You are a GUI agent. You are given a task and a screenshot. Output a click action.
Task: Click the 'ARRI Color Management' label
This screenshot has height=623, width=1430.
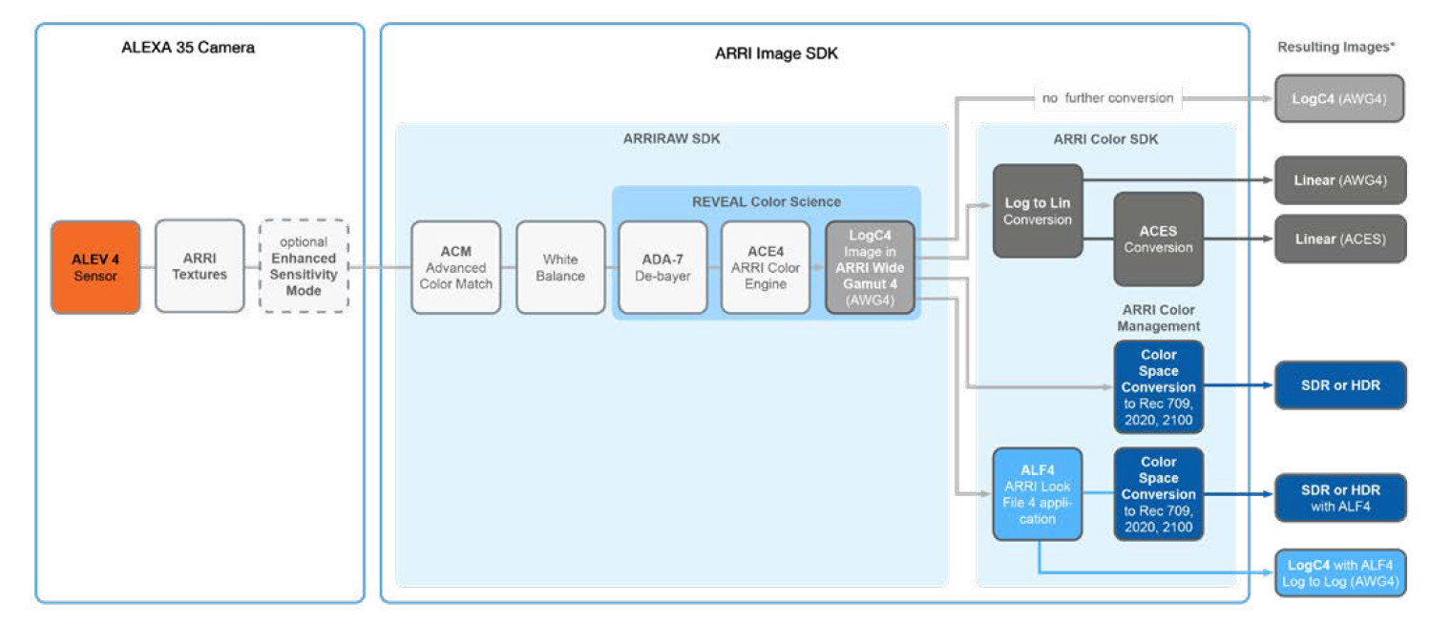(x=1158, y=318)
